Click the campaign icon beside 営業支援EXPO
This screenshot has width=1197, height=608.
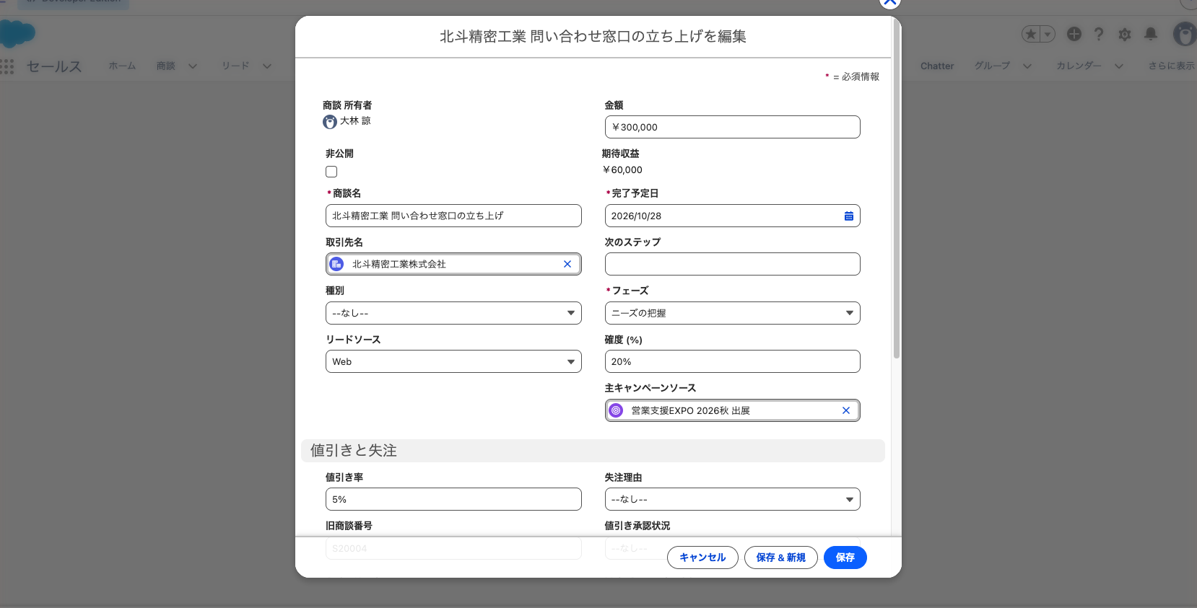click(x=616, y=410)
